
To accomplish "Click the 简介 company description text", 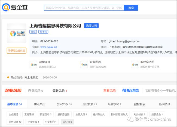I will coord(108,52).
